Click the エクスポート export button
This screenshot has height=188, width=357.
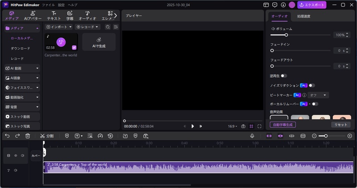coord(311,5)
